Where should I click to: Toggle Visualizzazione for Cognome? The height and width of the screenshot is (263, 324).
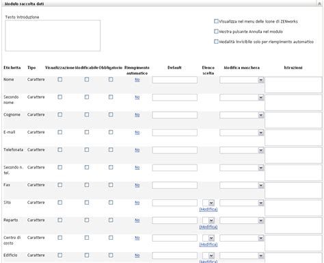(x=60, y=114)
